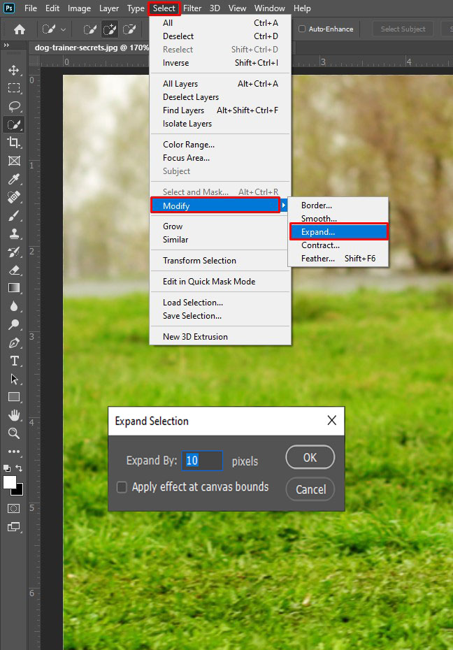Select the Quick Selection tool in toolbar

point(14,124)
